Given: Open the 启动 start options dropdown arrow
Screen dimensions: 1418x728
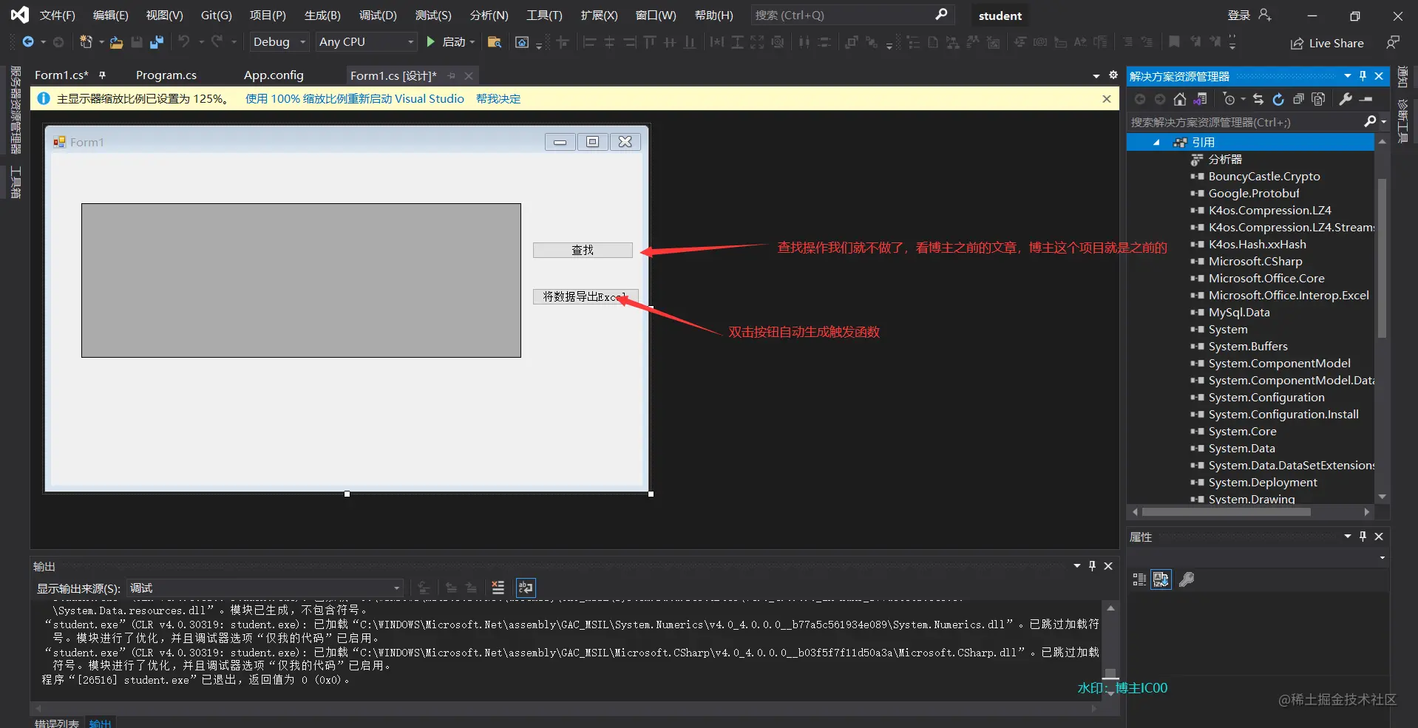Looking at the screenshot, I should pos(472,42).
